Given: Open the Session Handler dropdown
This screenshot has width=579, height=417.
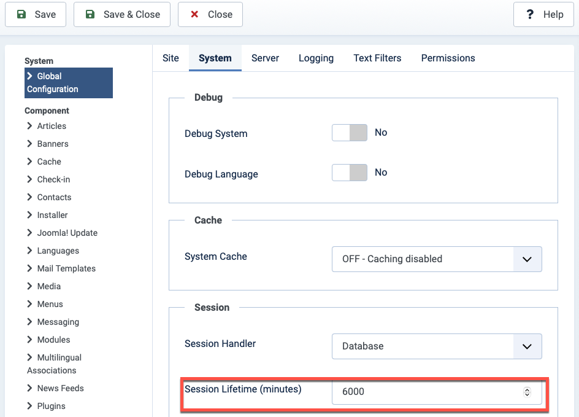Looking at the screenshot, I should (x=437, y=346).
